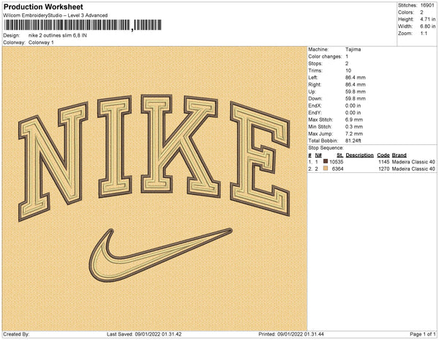The height and width of the screenshot is (340, 439).
Task: Click the 'Created By:' footer label
Action: pos(16,334)
